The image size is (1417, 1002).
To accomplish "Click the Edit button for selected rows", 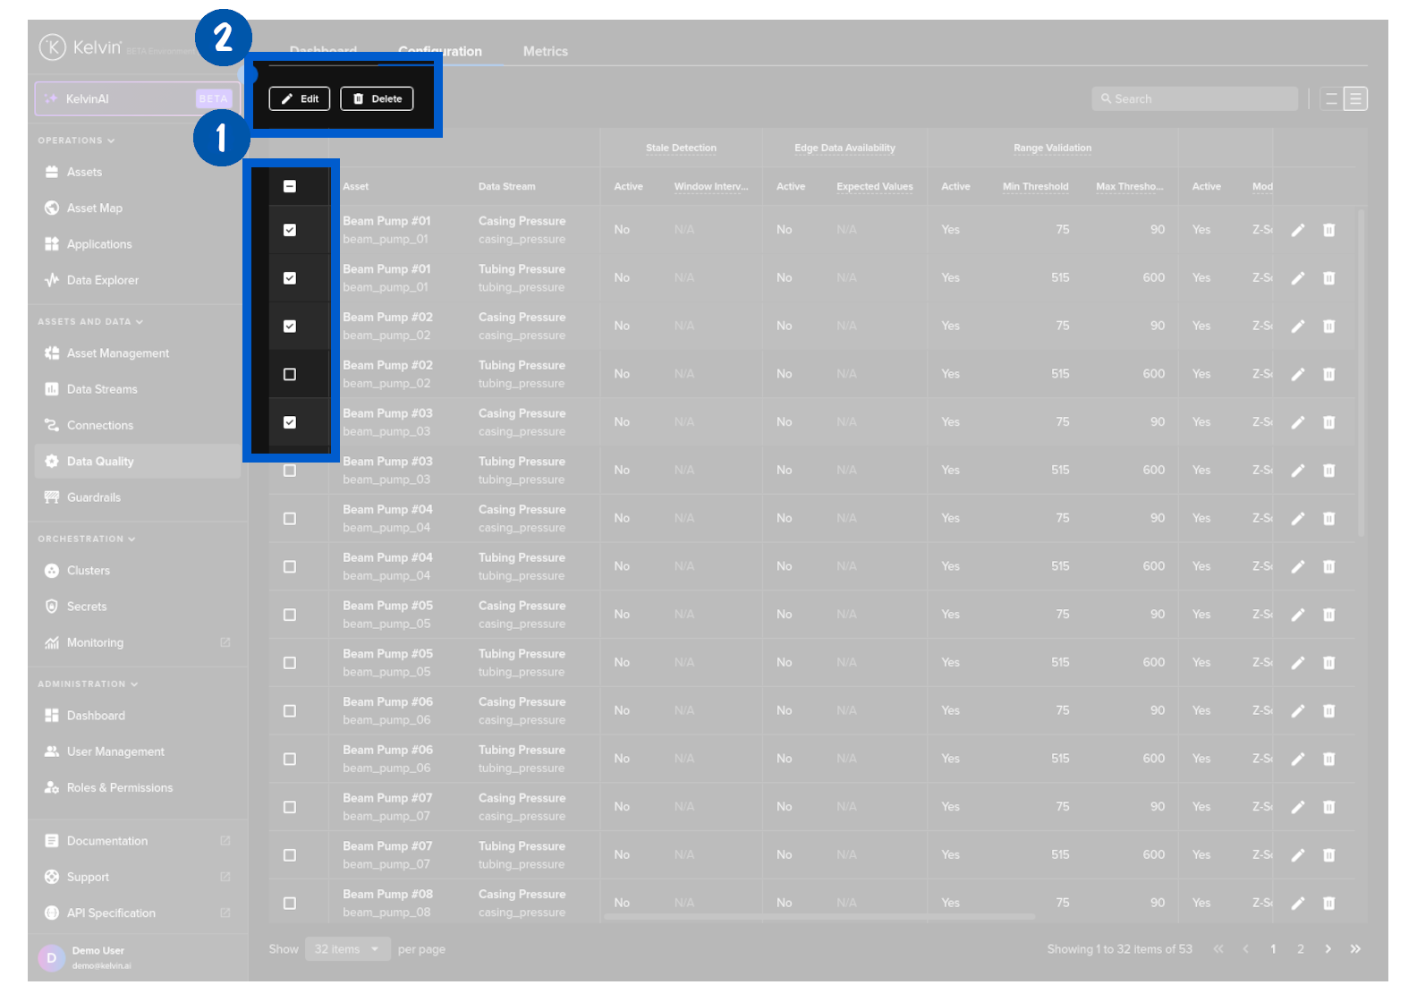I will [300, 99].
